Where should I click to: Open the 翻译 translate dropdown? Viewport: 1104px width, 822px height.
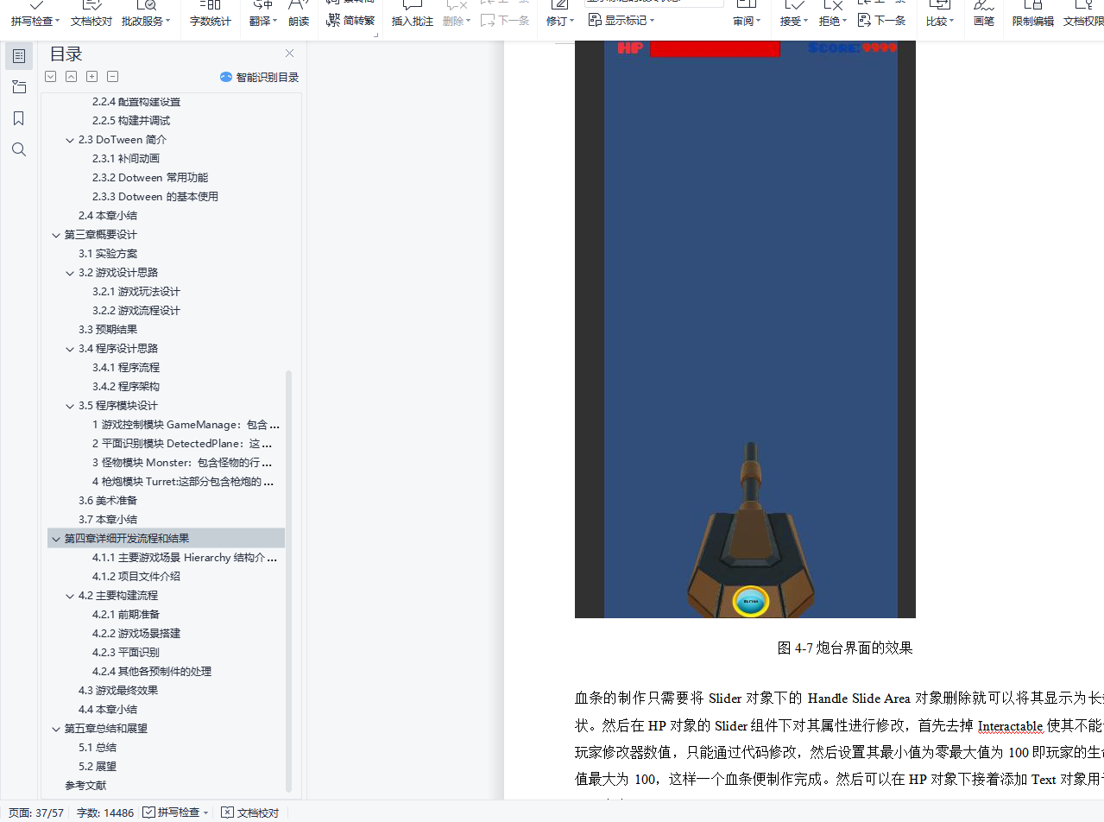[x=263, y=21]
